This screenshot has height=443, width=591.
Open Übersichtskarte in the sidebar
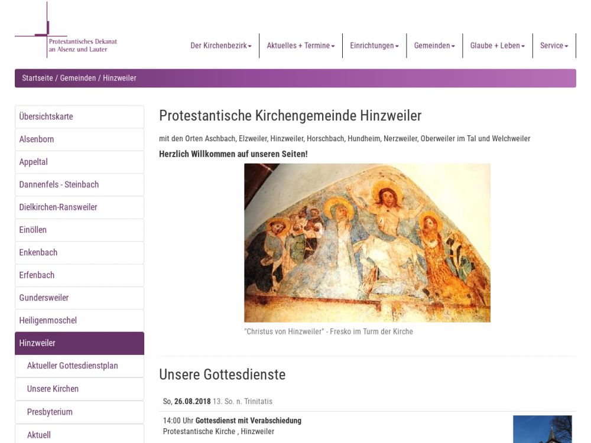80,117
